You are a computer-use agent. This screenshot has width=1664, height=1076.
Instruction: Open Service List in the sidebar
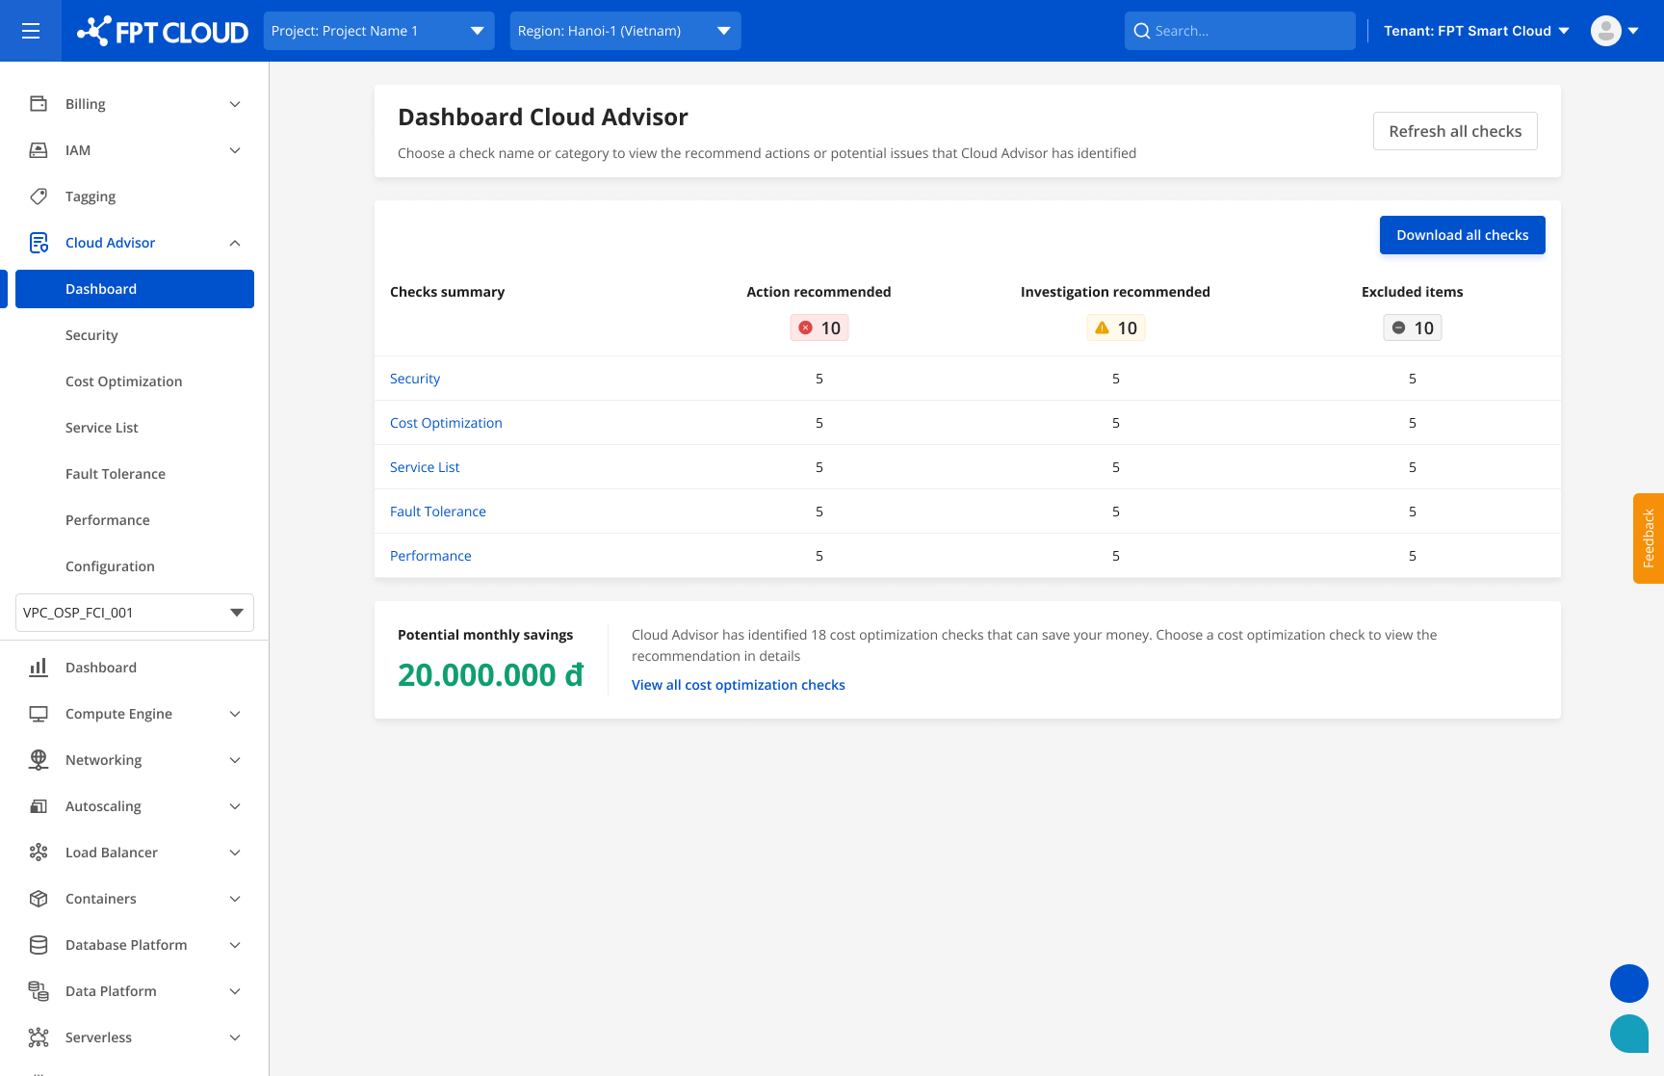point(102,428)
